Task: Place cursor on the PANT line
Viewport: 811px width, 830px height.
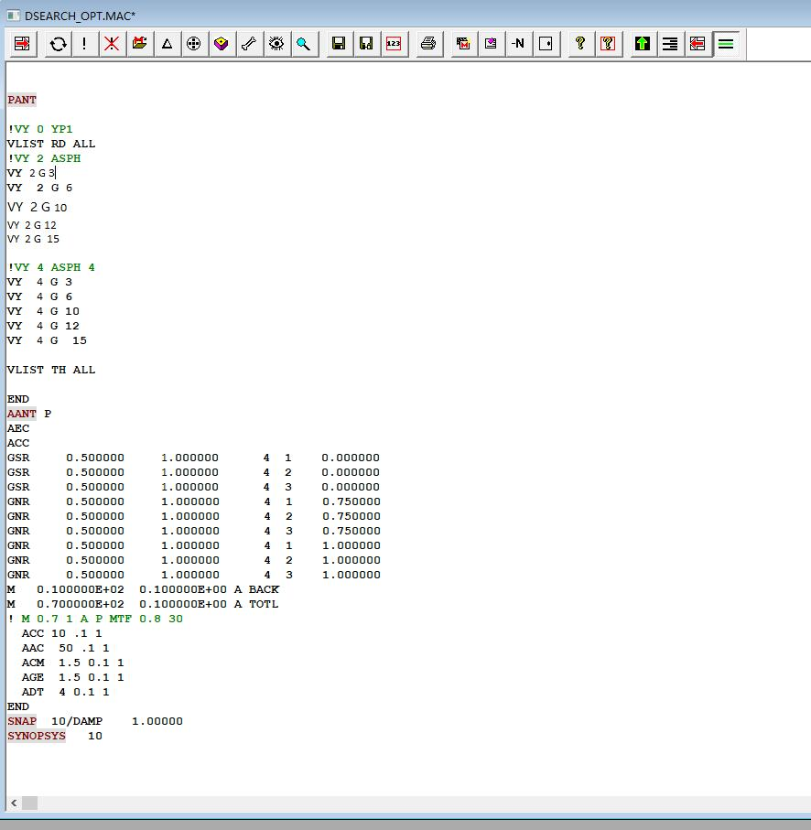Action: (22, 100)
